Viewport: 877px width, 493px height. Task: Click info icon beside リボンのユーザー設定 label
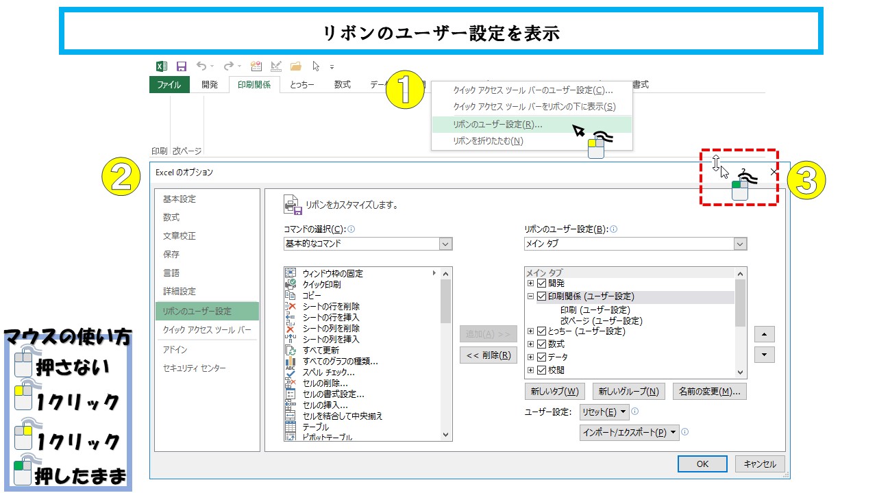(x=613, y=229)
